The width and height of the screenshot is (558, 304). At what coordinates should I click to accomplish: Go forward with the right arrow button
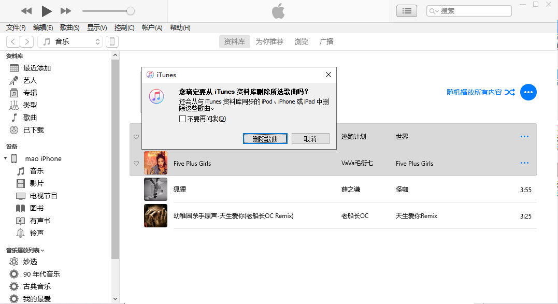click(27, 41)
